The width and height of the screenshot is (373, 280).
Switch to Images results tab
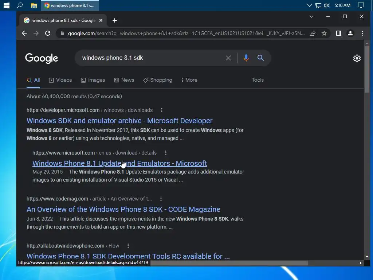click(x=93, y=80)
